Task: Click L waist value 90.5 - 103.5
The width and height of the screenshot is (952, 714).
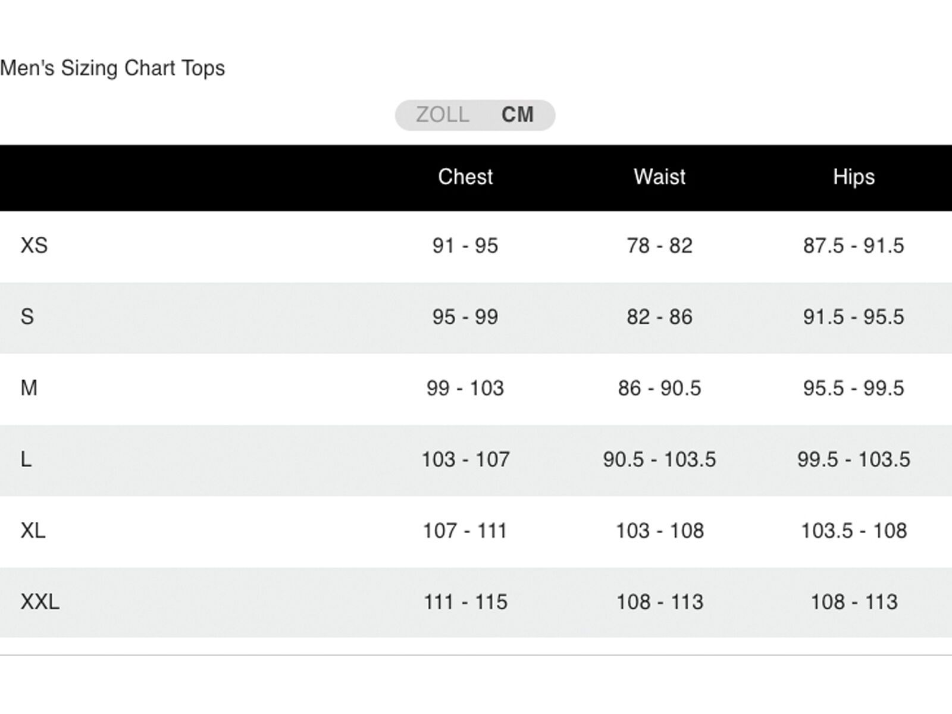Action: [x=659, y=459]
